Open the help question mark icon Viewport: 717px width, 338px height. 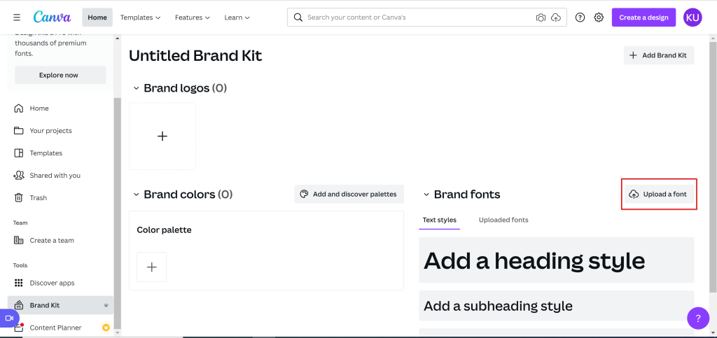click(580, 17)
